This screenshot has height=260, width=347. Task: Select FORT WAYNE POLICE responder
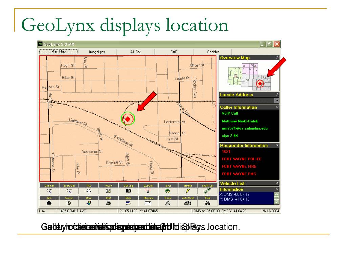coord(241,159)
